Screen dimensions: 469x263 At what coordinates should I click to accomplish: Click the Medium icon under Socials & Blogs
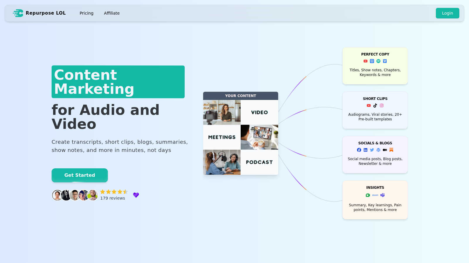tap(385, 150)
